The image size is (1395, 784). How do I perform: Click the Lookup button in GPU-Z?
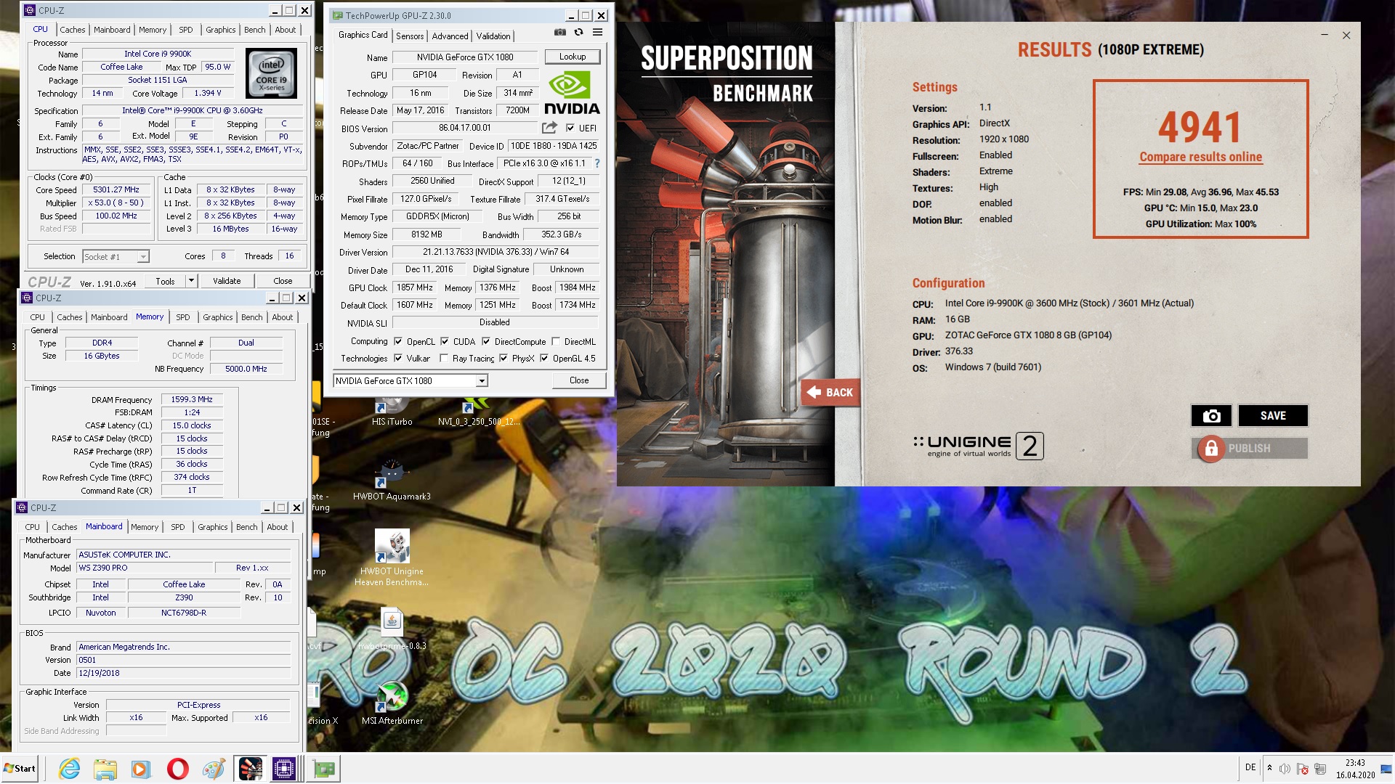pyautogui.click(x=573, y=57)
